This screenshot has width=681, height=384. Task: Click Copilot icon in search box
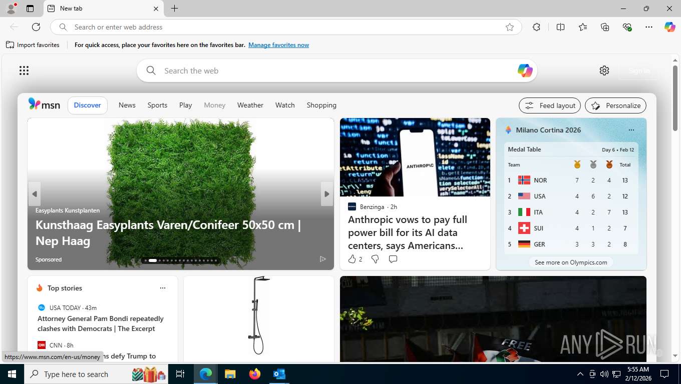525,70
